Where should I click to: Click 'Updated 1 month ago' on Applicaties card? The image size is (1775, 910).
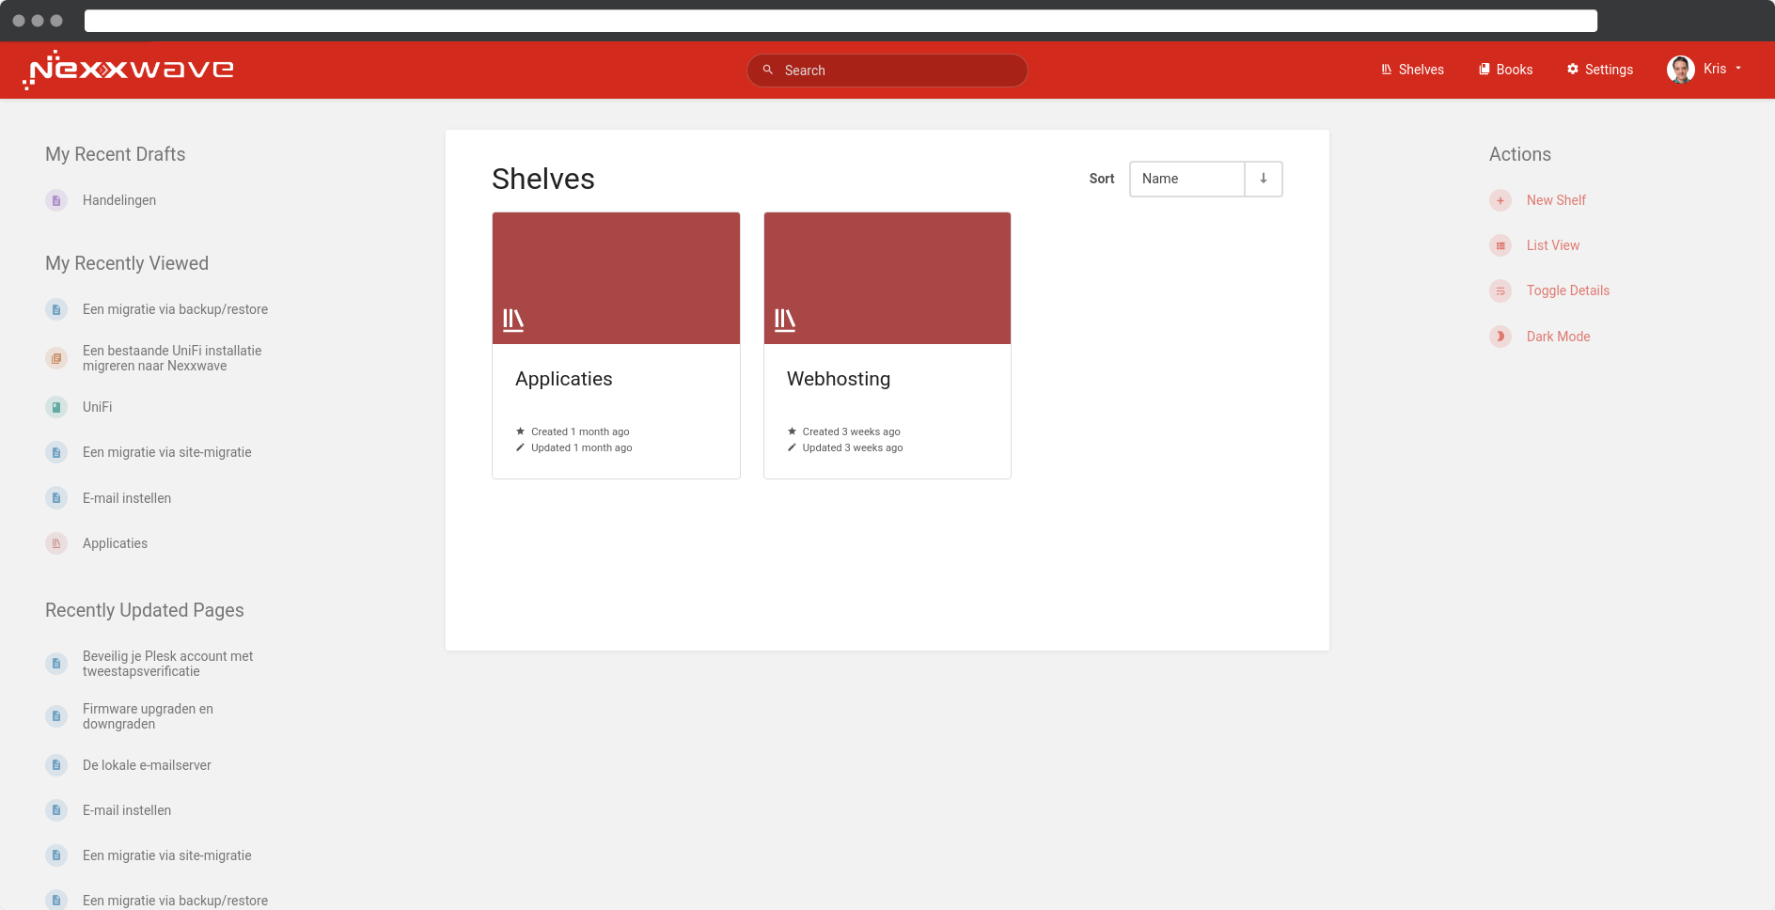(581, 447)
